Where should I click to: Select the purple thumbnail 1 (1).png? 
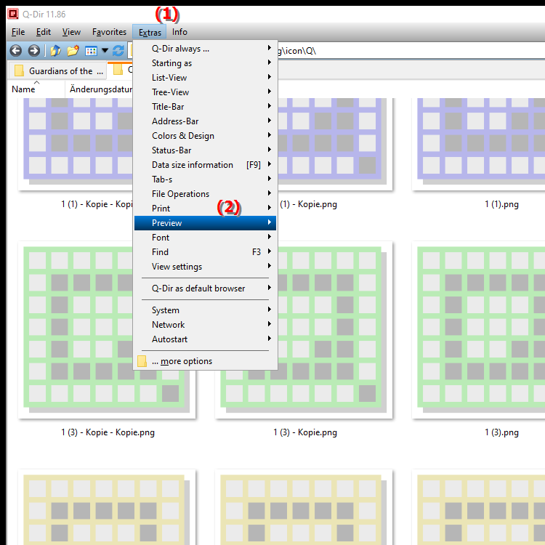click(479, 144)
